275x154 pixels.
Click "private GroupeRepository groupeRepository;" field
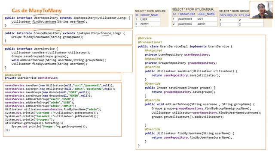pos(180,63)
